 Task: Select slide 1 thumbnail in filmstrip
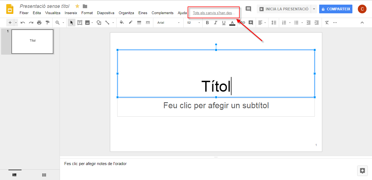[32, 42]
